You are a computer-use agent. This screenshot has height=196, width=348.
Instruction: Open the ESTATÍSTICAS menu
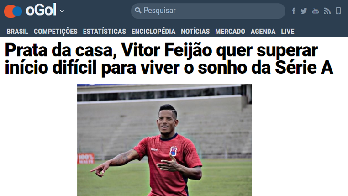pos(104,32)
